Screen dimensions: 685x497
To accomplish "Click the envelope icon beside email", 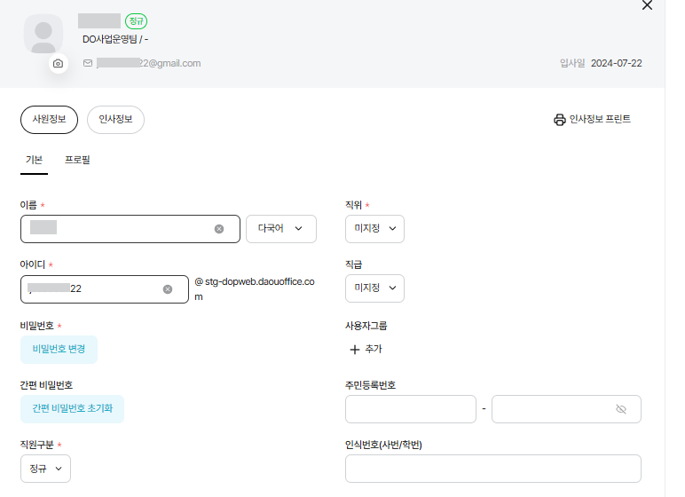I will click(88, 64).
